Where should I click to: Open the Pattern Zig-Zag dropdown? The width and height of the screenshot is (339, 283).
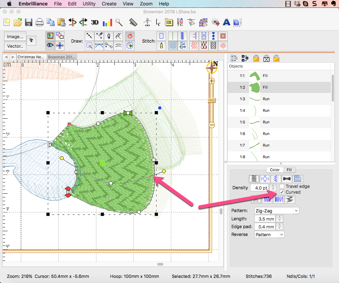tap(276, 211)
